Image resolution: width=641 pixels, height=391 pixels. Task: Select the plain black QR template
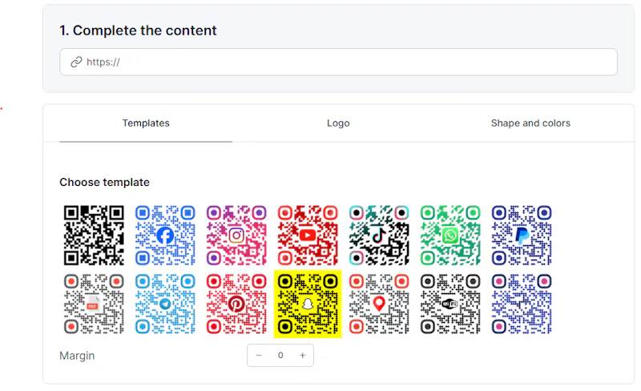click(94, 236)
